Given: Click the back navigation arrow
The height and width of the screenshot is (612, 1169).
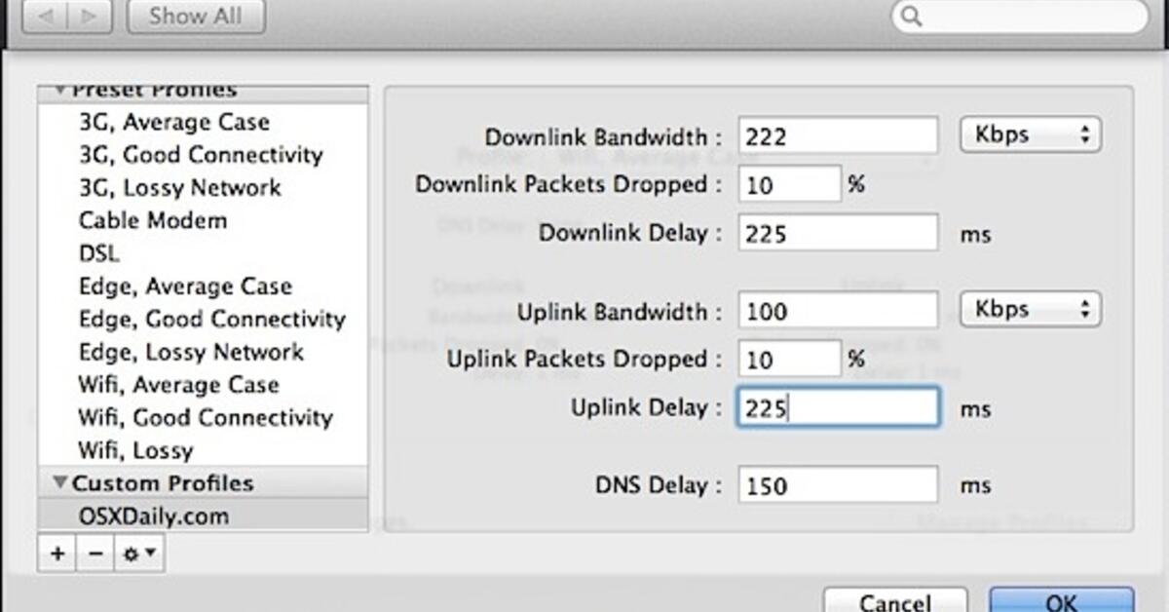Looking at the screenshot, I should point(46,18).
